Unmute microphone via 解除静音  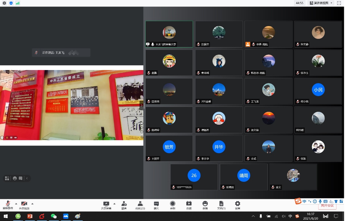(8, 204)
